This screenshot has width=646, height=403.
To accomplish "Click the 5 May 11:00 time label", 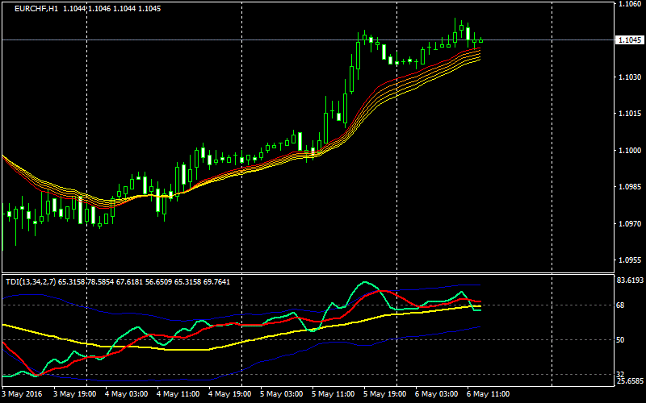I will [333, 394].
